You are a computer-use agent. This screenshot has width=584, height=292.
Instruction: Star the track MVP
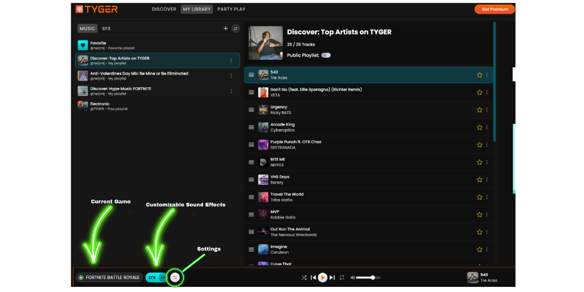pos(479,214)
